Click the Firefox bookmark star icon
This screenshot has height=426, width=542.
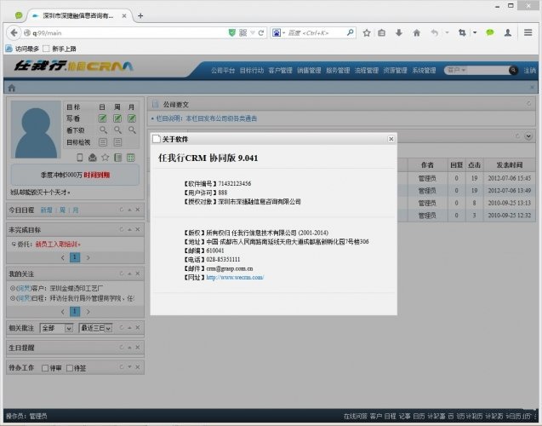point(367,32)
